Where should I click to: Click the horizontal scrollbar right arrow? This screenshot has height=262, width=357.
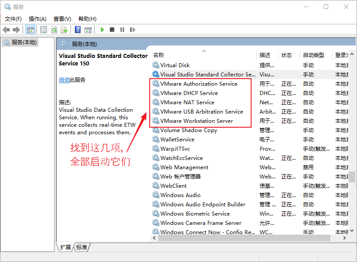click(345, 238)
